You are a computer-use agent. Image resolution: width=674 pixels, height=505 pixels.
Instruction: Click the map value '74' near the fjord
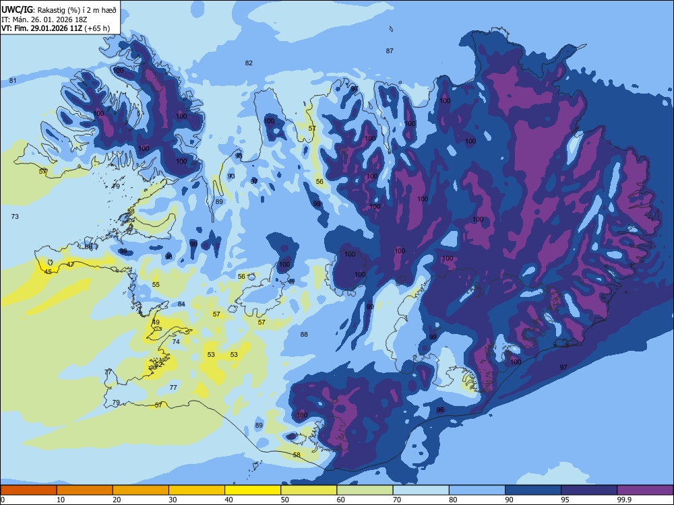(176, 342)
